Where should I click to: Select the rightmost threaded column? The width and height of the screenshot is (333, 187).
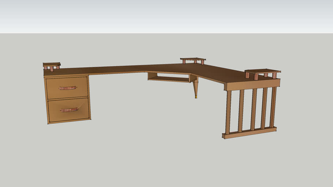click(273, 107)
